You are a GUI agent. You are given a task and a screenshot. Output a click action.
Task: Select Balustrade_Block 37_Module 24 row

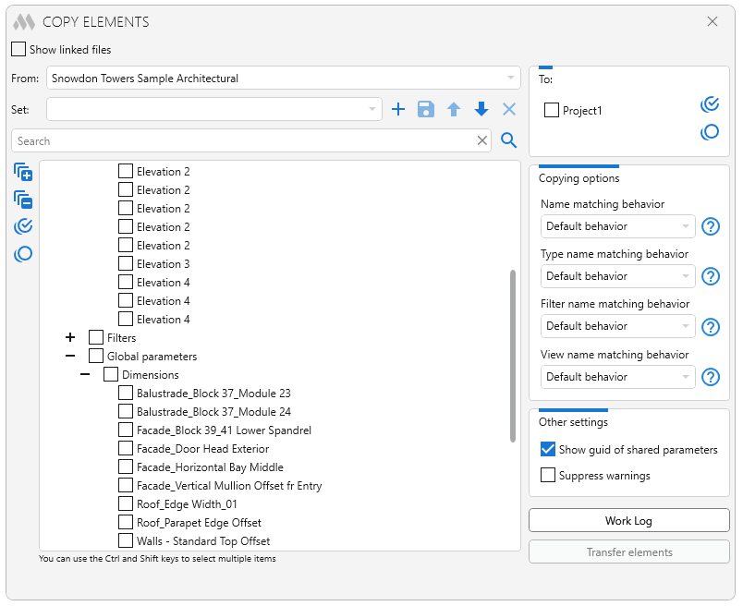click(213, 411)
